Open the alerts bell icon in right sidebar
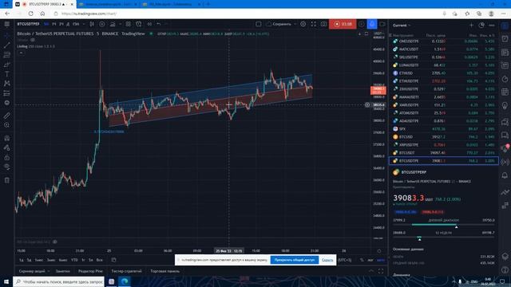511x287 pixels. coord(505,175)
